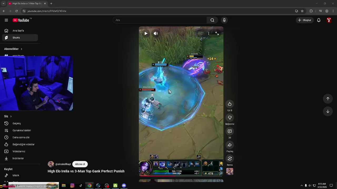Open Discord from the taskbar

pos(124,186)
